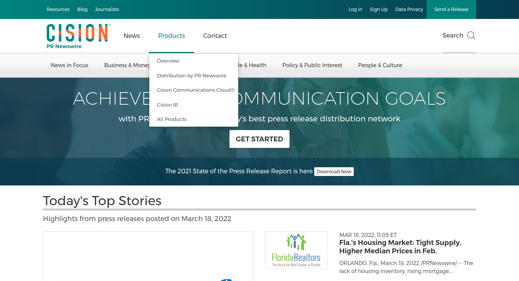This screenshot has height=281, width=519.
Task: Click Log In
Action: tap(355, 9)
